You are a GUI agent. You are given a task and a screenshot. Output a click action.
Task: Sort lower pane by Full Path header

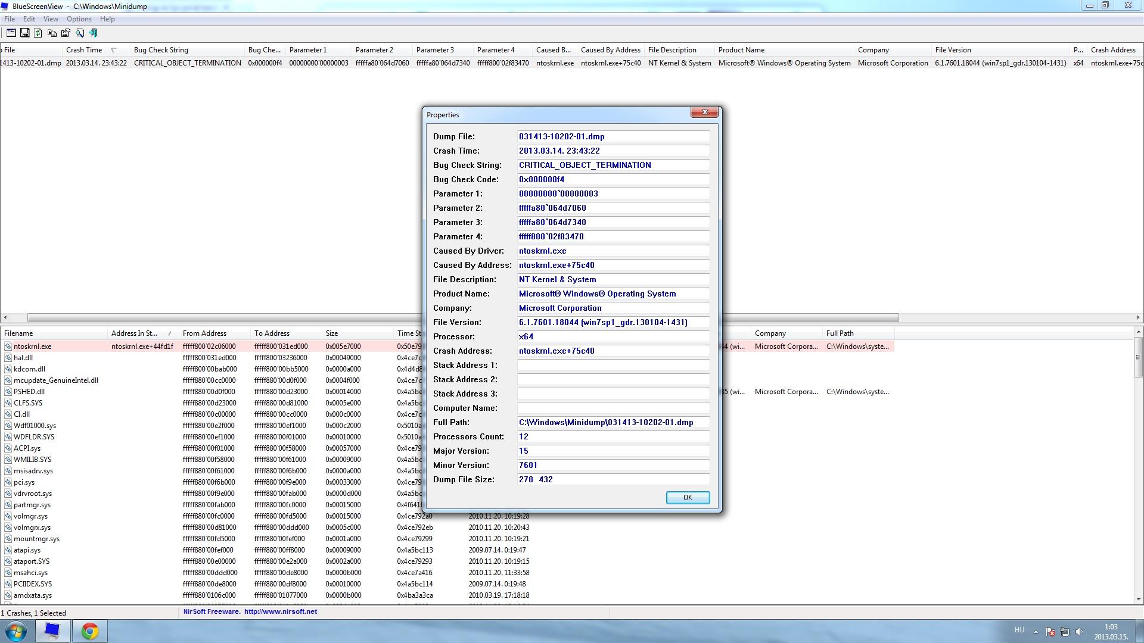tap(858, 333)
